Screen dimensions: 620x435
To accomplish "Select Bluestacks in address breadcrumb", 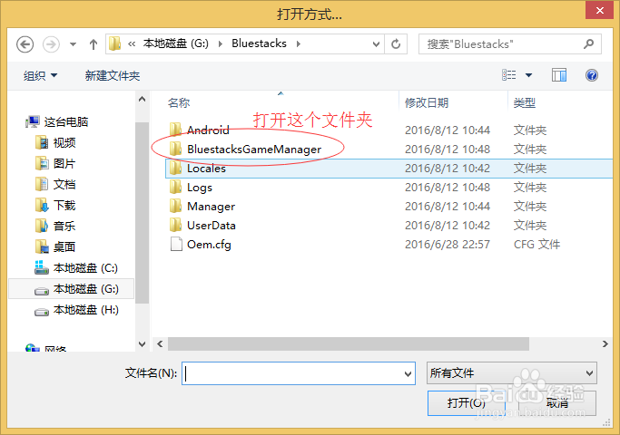I will coord(259,43).
